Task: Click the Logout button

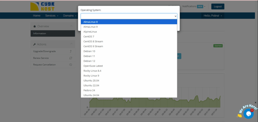Action: (218, 7)
